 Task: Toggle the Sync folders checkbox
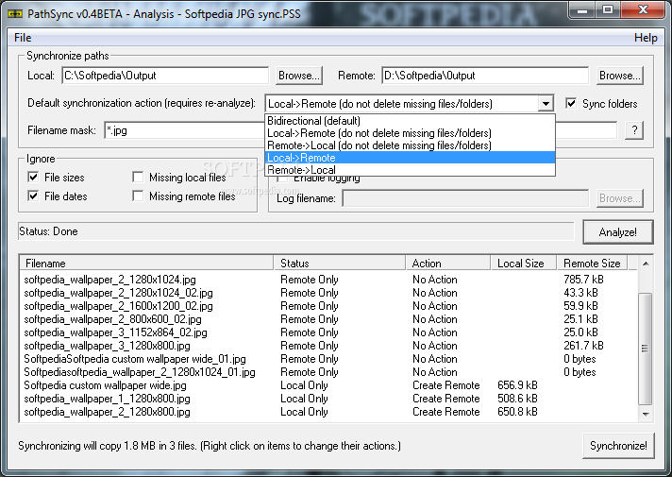click(571, 103)
